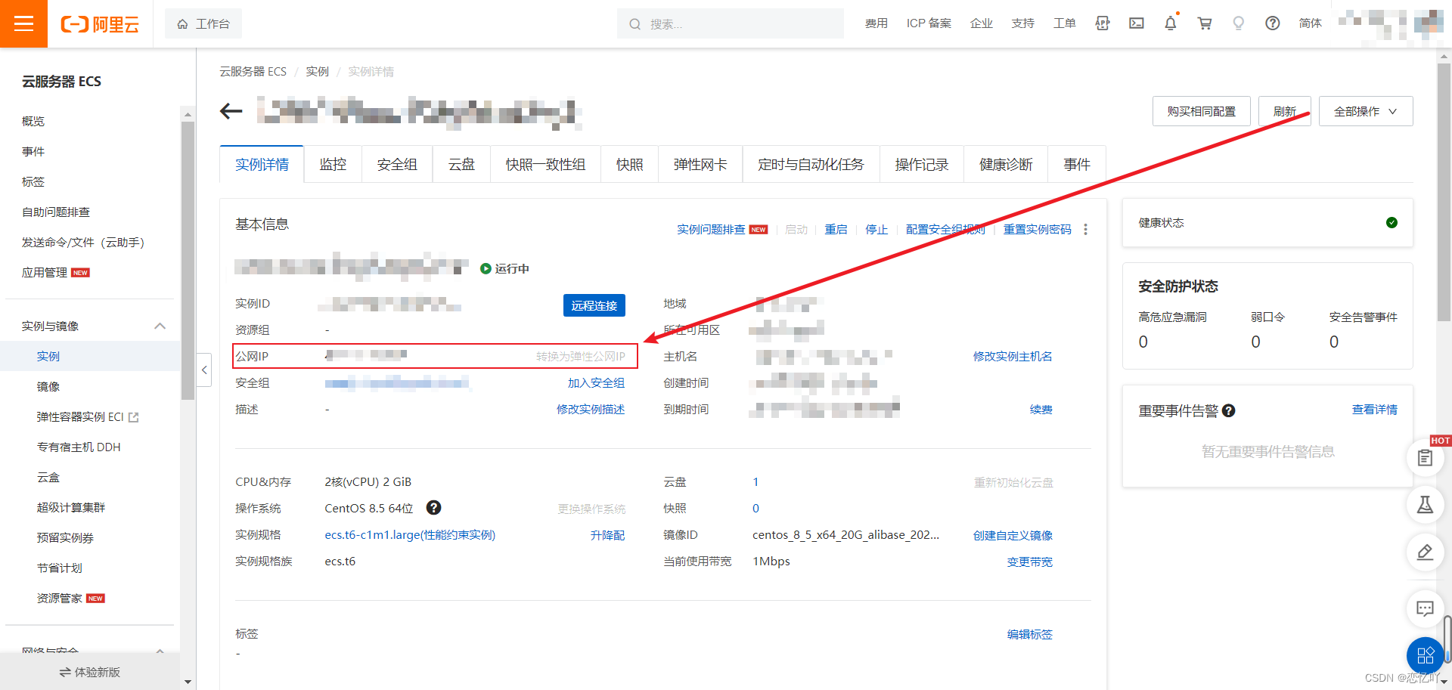Open the more actions vertical dots in basic info

(1085, 229)
